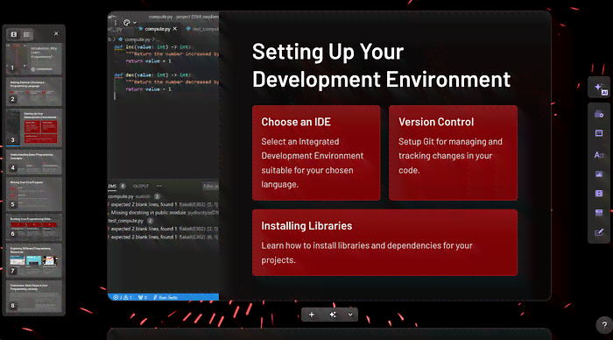Click the text 'Select an Integrated Development Environment'
This screenshot has height=340, width=613.
(313, 149)
